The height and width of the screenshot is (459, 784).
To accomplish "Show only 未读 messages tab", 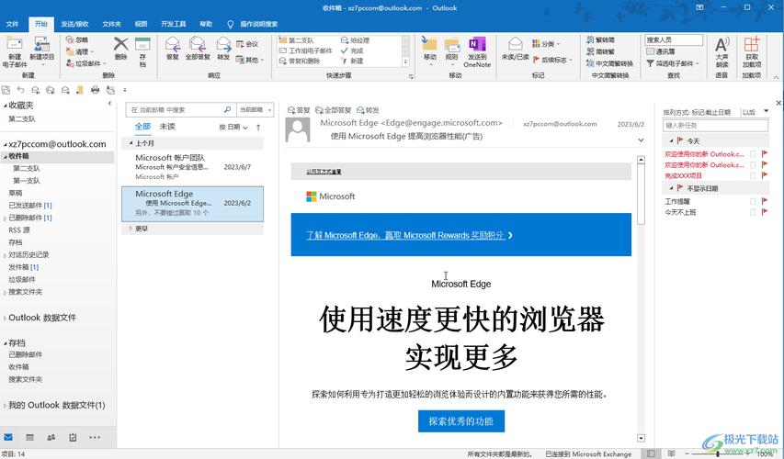I will (x=167, y=127).
